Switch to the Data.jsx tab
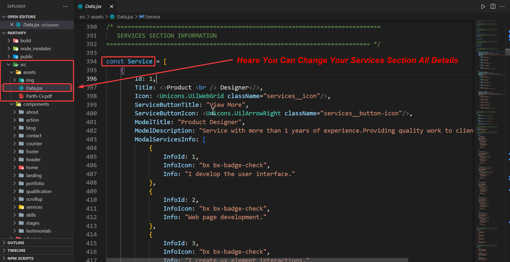The image size is (510, 262). (x=93, y=6)
